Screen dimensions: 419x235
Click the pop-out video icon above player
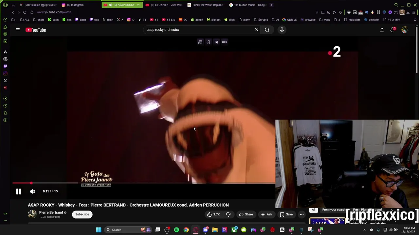pos(200,42)
